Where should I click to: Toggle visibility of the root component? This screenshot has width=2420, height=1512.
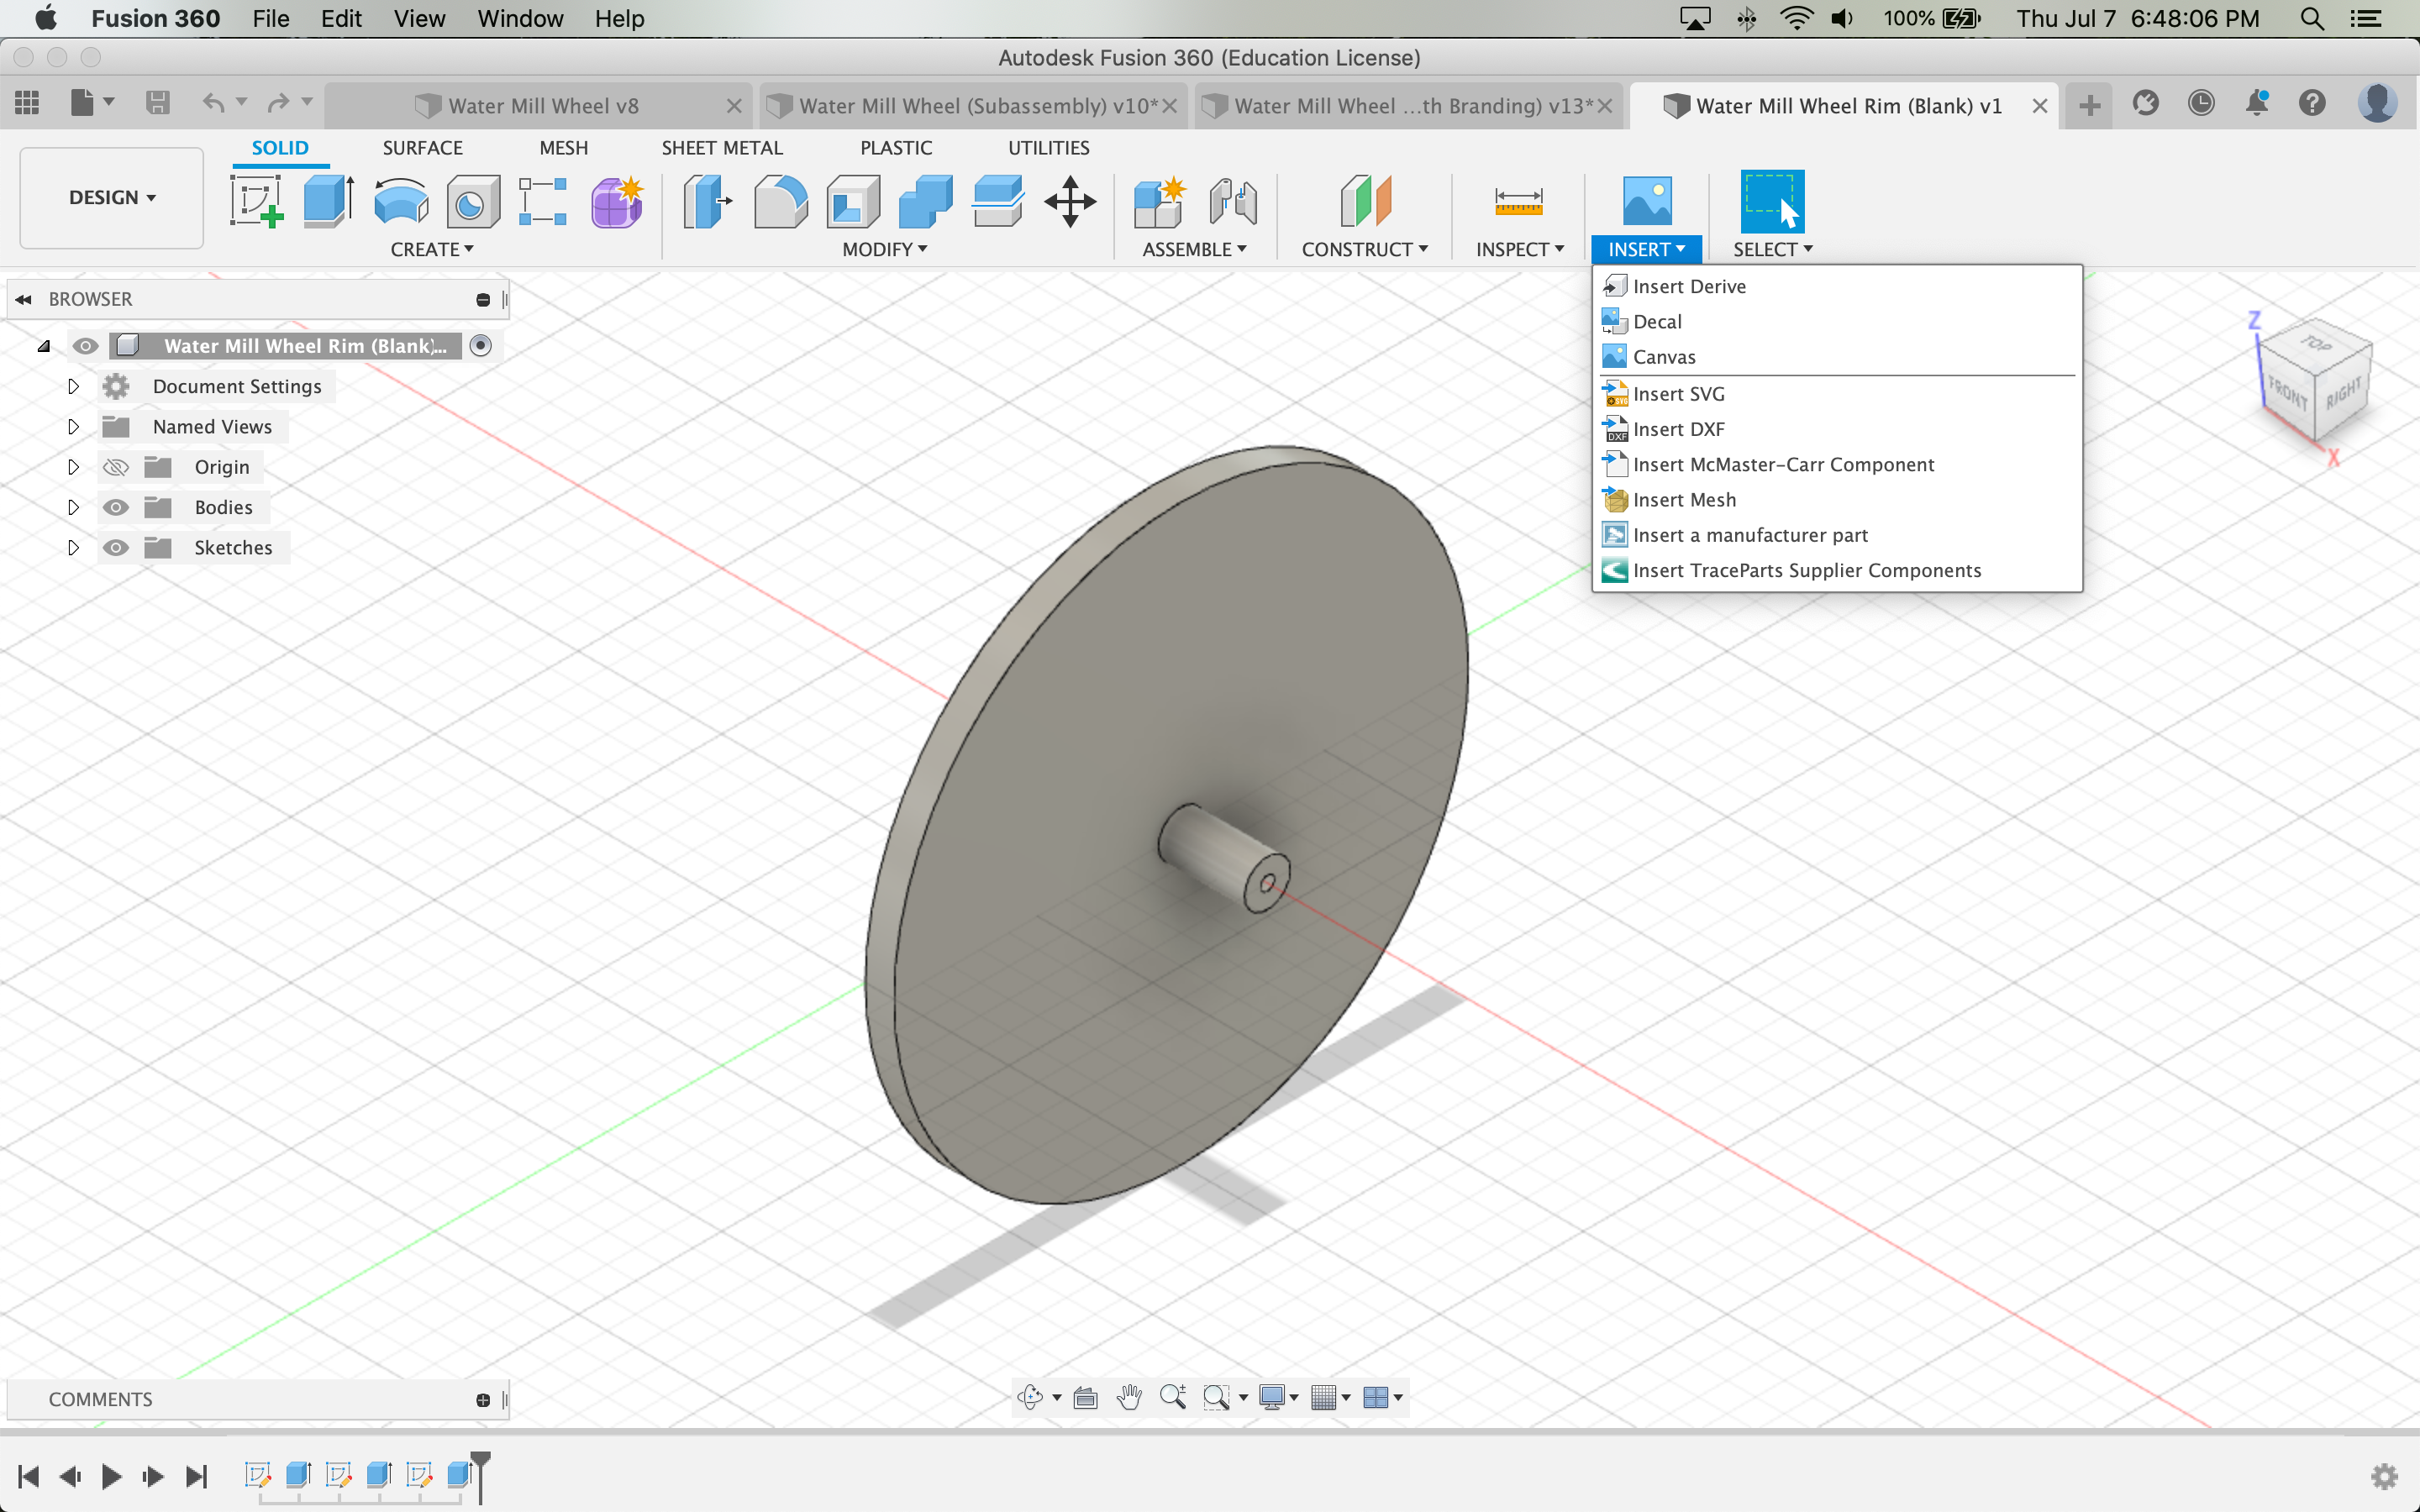pyautogui.click(x=85, y=346)
